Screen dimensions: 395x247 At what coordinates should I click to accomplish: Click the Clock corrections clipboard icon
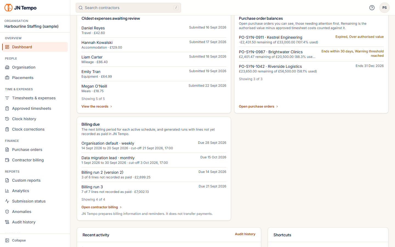coord(7,129)
